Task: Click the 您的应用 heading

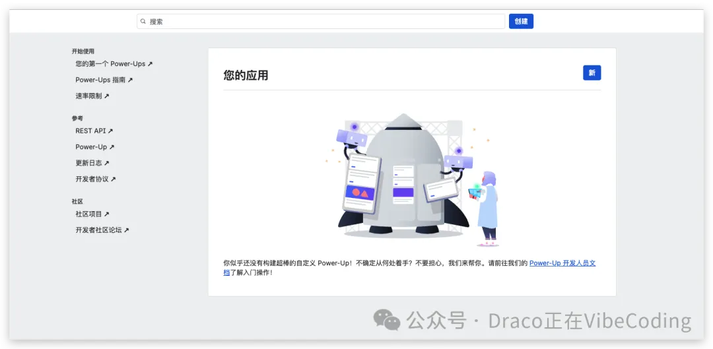Action: (x=246, y=75)
